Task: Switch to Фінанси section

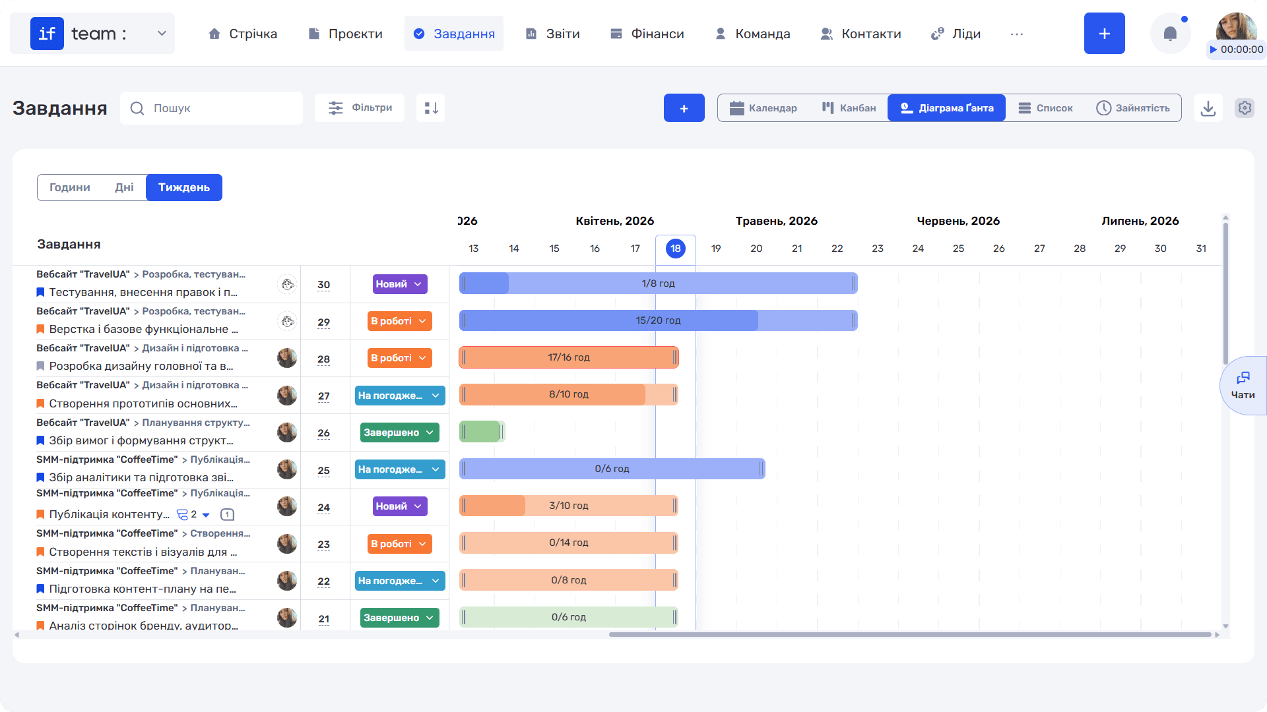Action: point(647,34)
